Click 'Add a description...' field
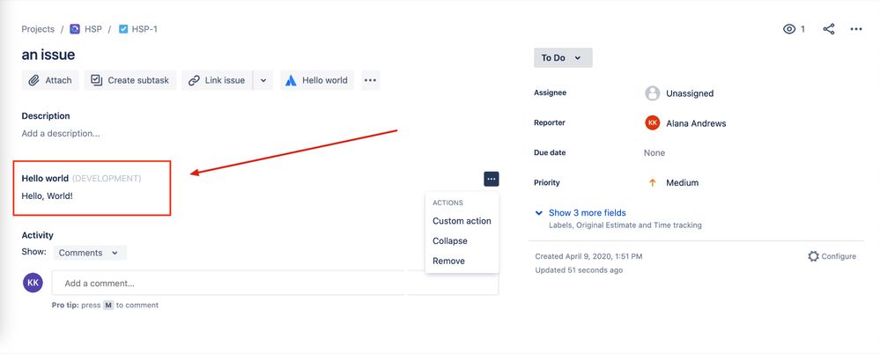 [61, 134]
